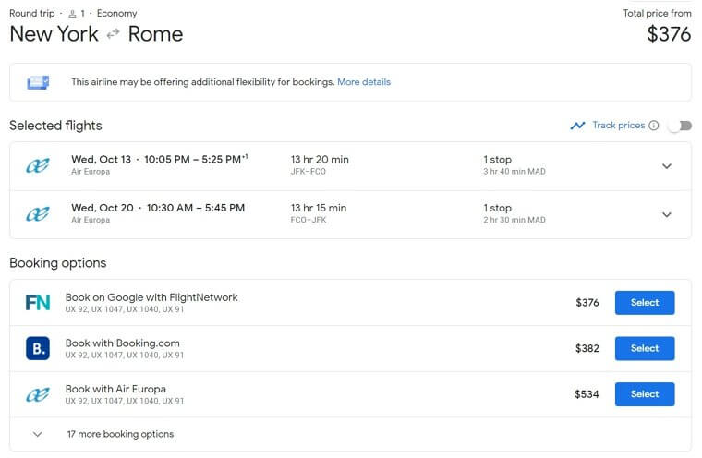Select the FlightNetwork $376 booking option
Viewport: 702px width, 458px height.
645,303
